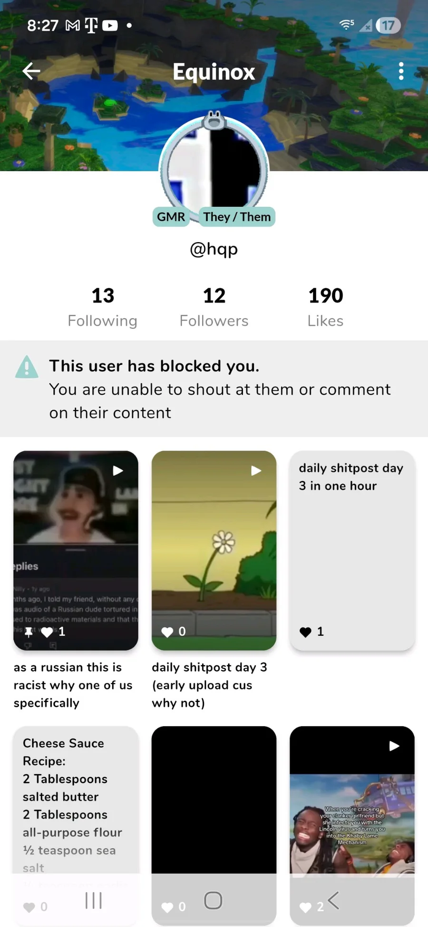The width and height of the screenshot is (428, 927).
Task: View the 190 Likes count
Action: (x=325, y=307)
